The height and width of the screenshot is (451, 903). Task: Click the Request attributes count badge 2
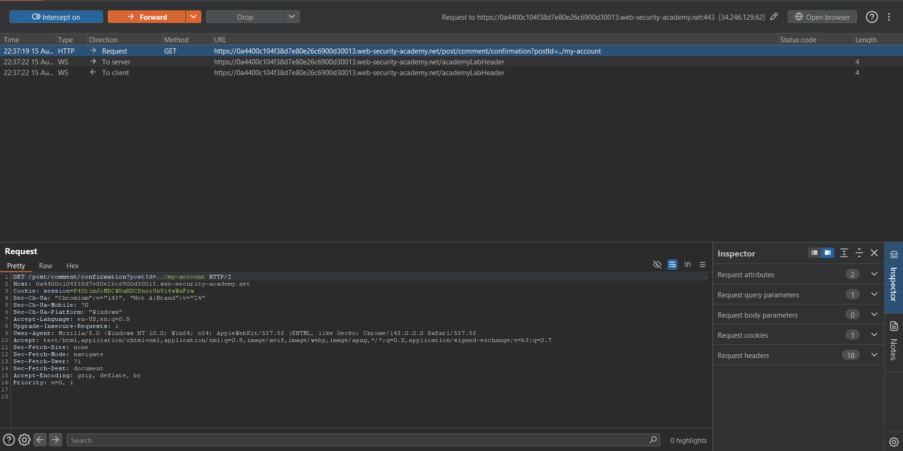click(x=852, y=274)
